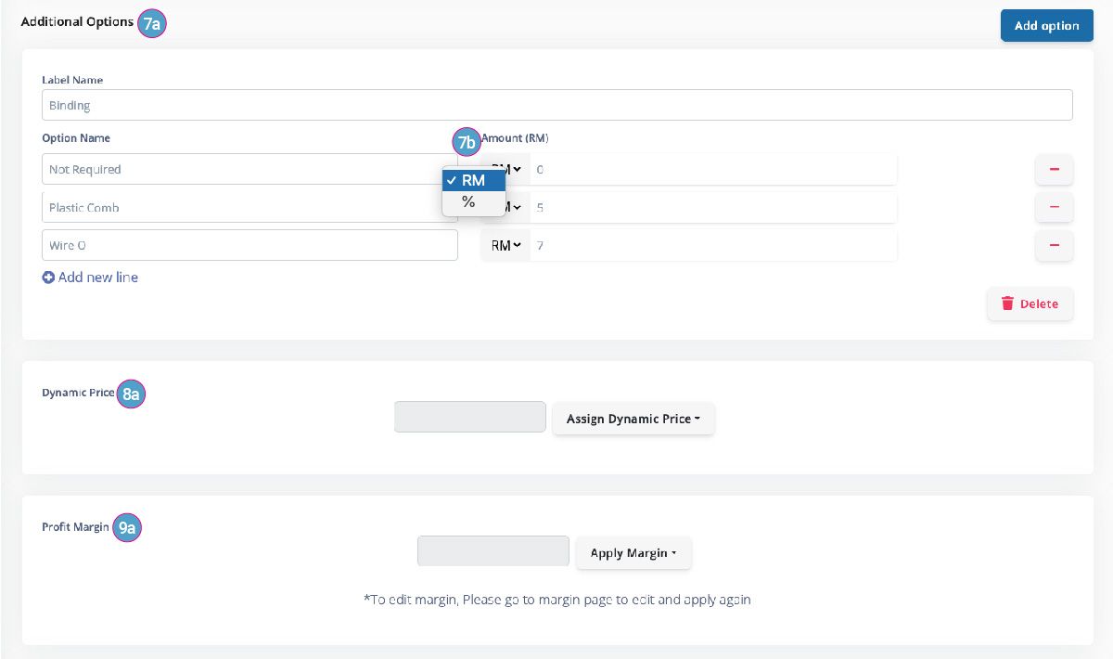The image size is (1113, 659).
Task: Click the Profit Margin label text
Action: pyautogui.click(x=75, y=527)
